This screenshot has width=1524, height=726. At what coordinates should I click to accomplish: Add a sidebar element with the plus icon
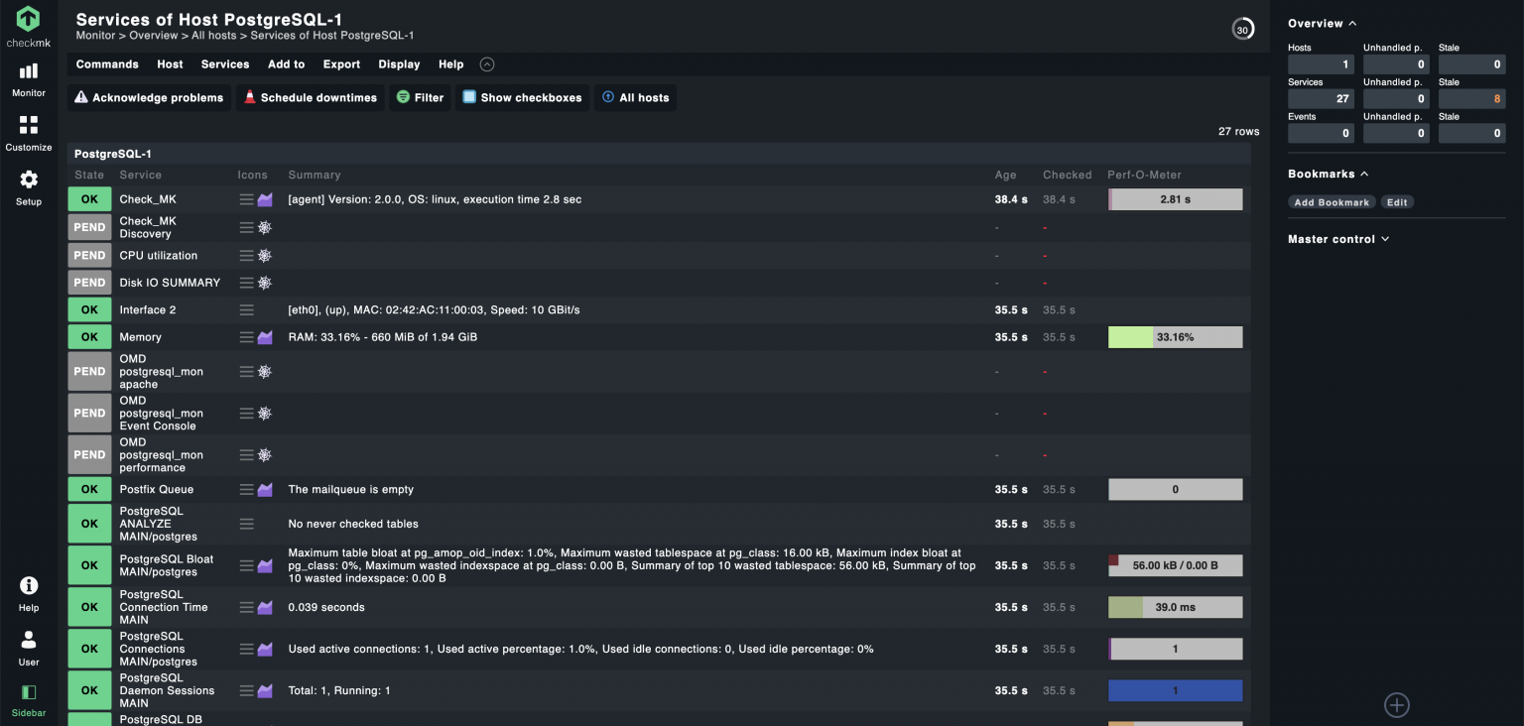pyautogui.click(x=1396, y=704)
